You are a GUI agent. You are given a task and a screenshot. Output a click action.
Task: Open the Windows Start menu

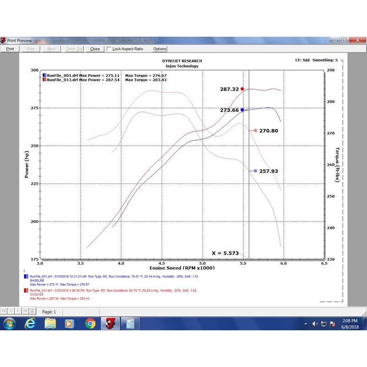[x=9, y=323]
